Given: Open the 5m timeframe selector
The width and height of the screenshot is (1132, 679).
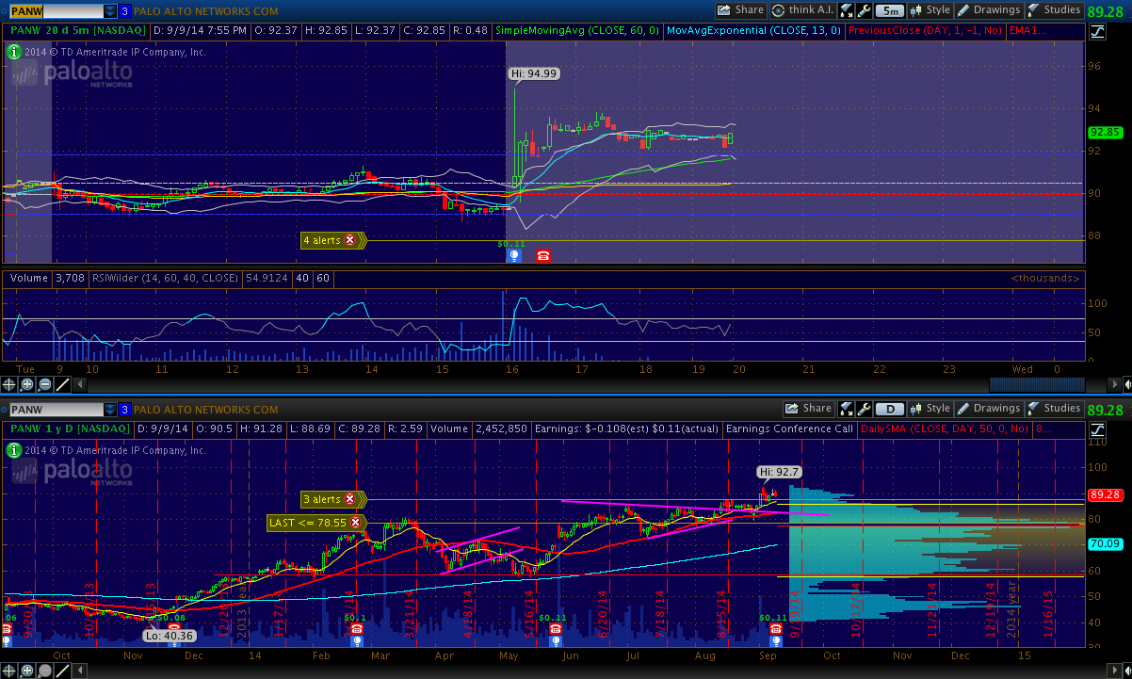Looking at the screenshot, I should (x=890, y=10).
